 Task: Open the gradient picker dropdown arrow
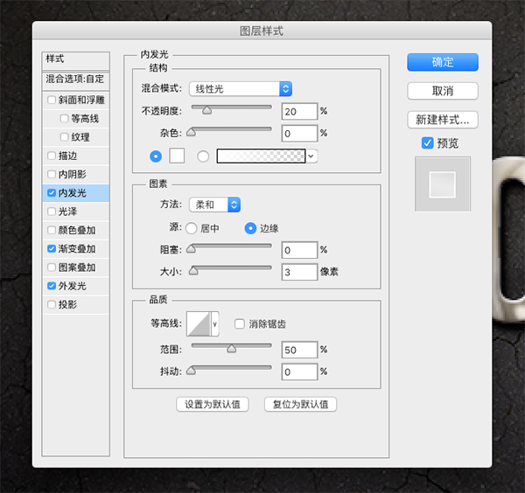[311, 156]
